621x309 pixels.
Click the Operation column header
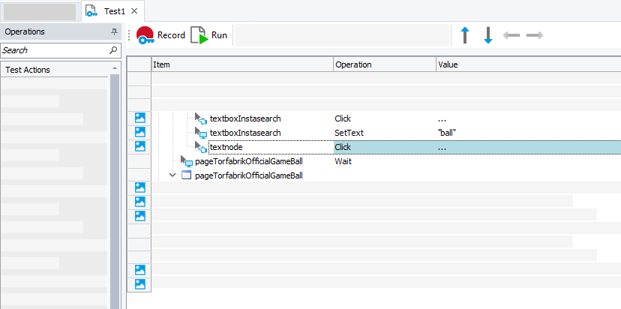click(x=384, y=64)
